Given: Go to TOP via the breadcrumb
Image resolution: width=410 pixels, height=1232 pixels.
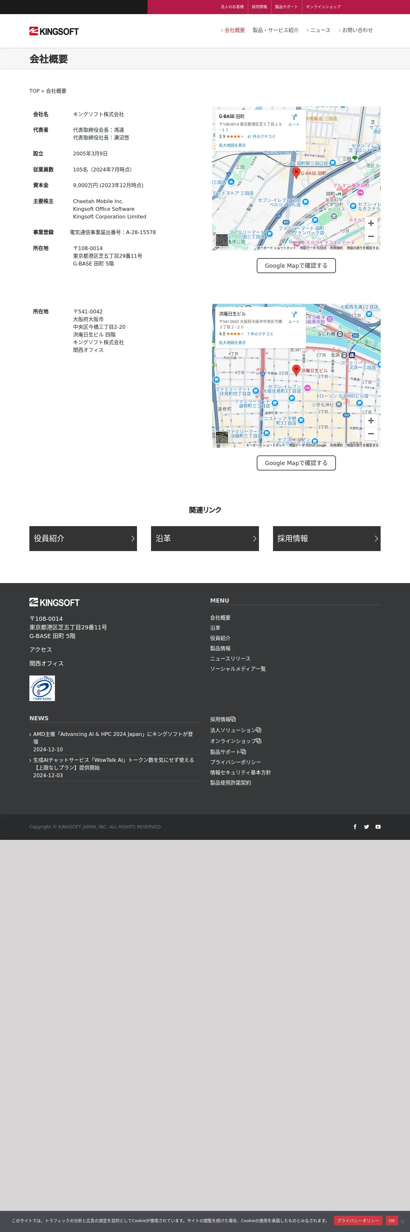Looking at the screenshot, I should coord(34,91).
